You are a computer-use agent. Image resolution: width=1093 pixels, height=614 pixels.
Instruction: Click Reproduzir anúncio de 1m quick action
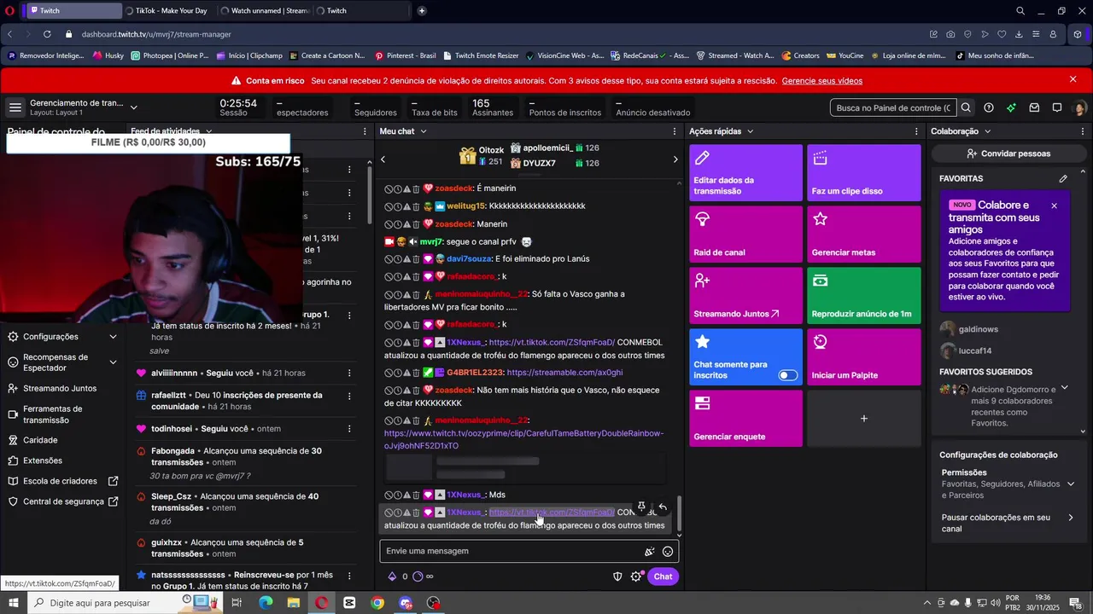click(864, 296)
